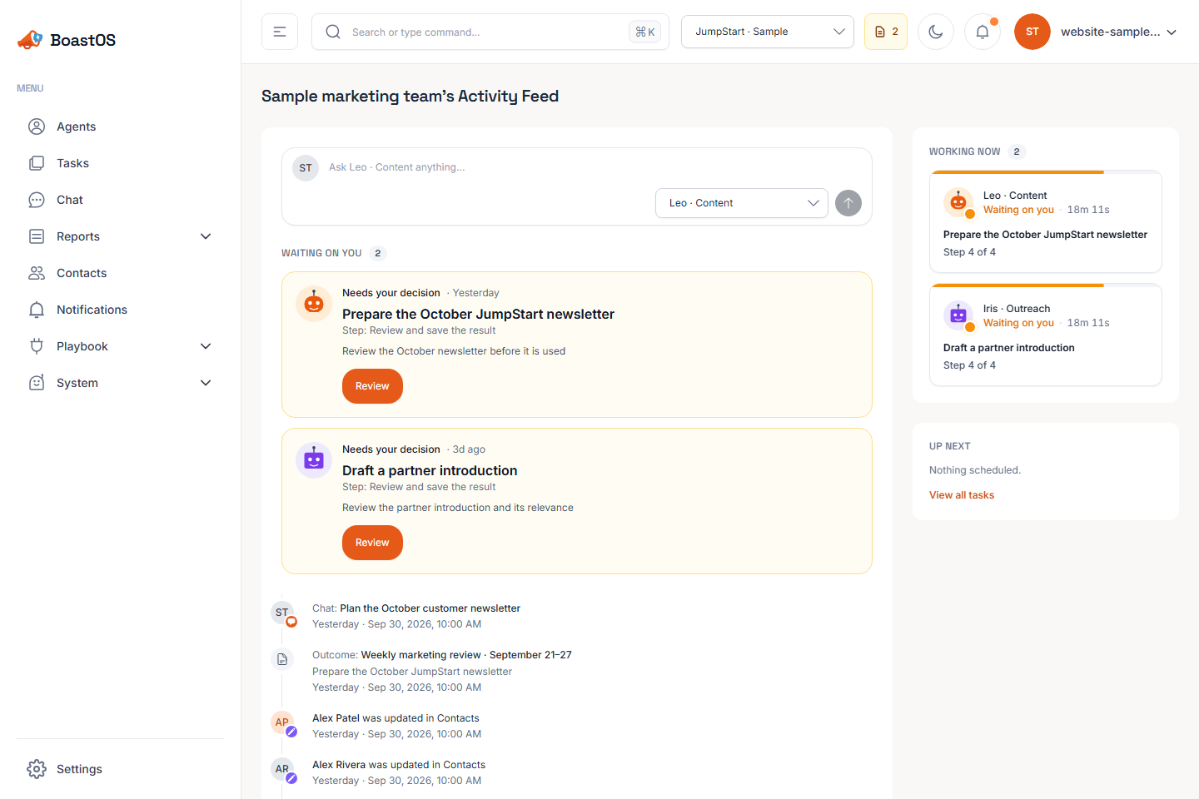Go to Notifications in the menu

[x=120, y=310]
